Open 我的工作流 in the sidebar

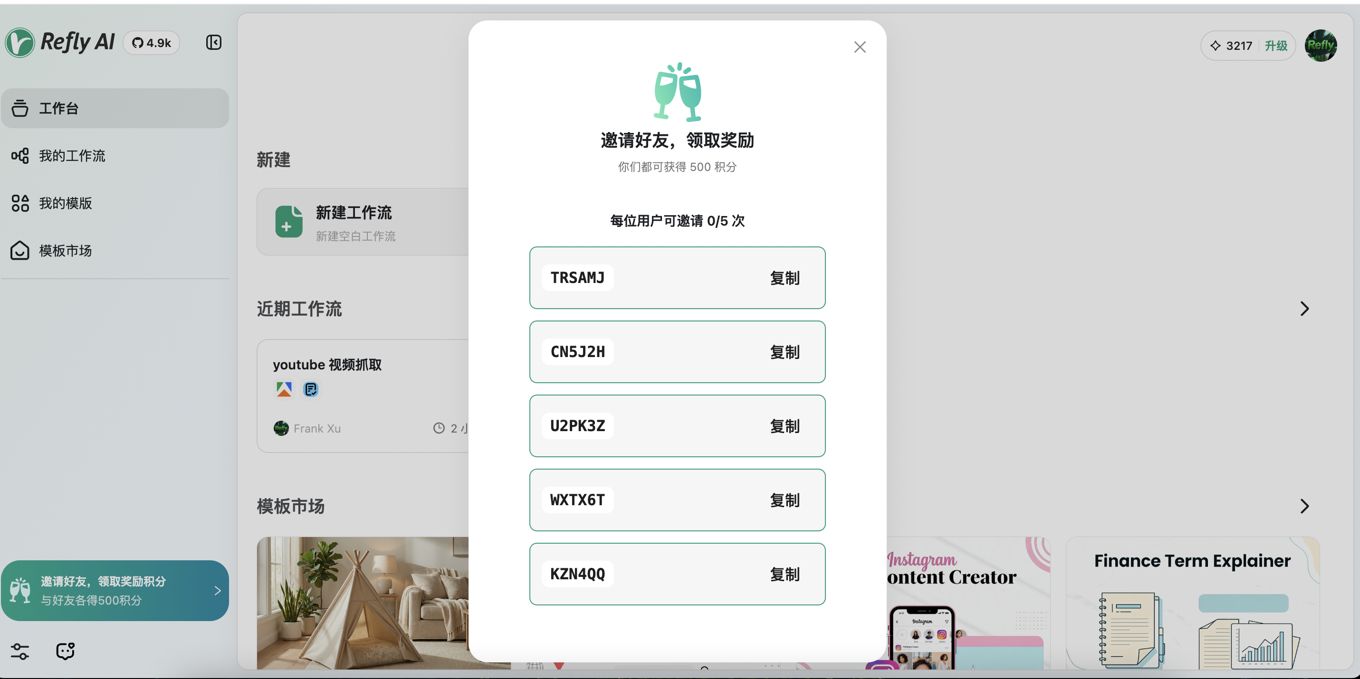point(72,156)
